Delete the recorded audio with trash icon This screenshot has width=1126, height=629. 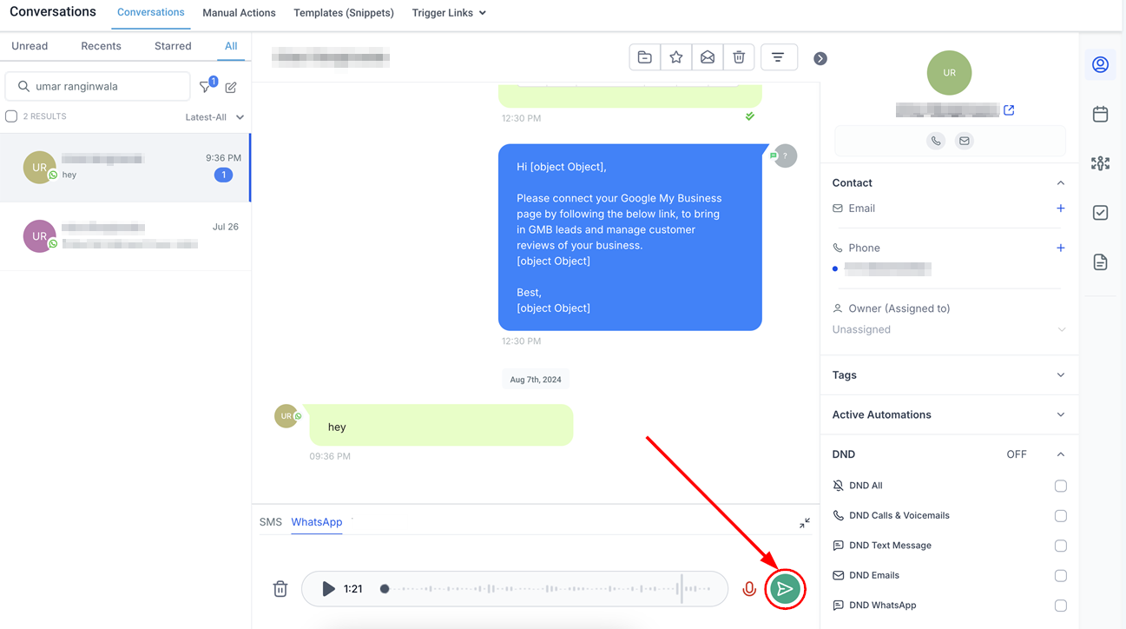[x=280, y=589]
